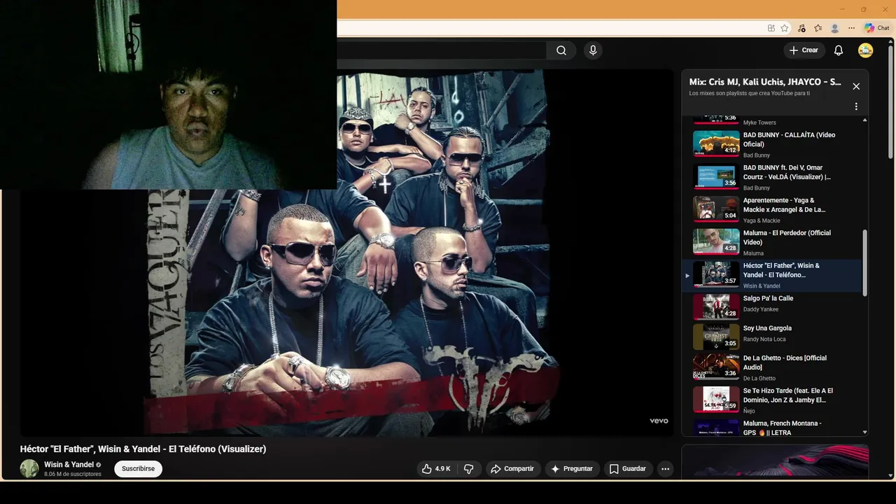Click the verified badge next to Wisin & Yandel
The height and width of the screenshot is (504, 896).
click(99, 465)
